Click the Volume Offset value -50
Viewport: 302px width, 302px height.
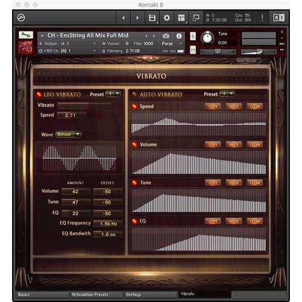(108, 191)
